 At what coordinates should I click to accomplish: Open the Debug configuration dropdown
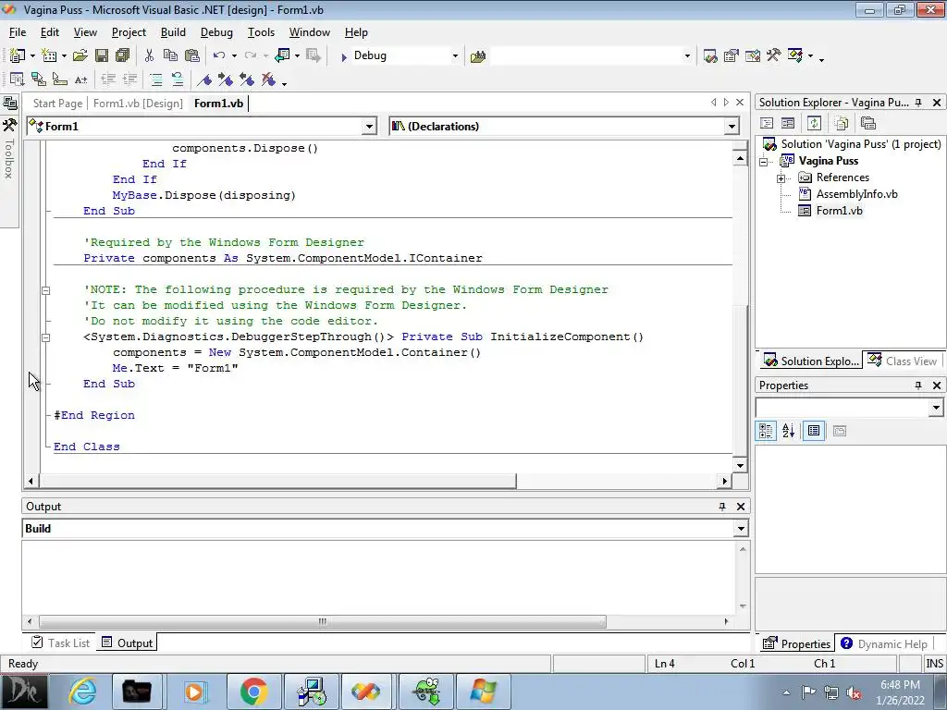455,56
